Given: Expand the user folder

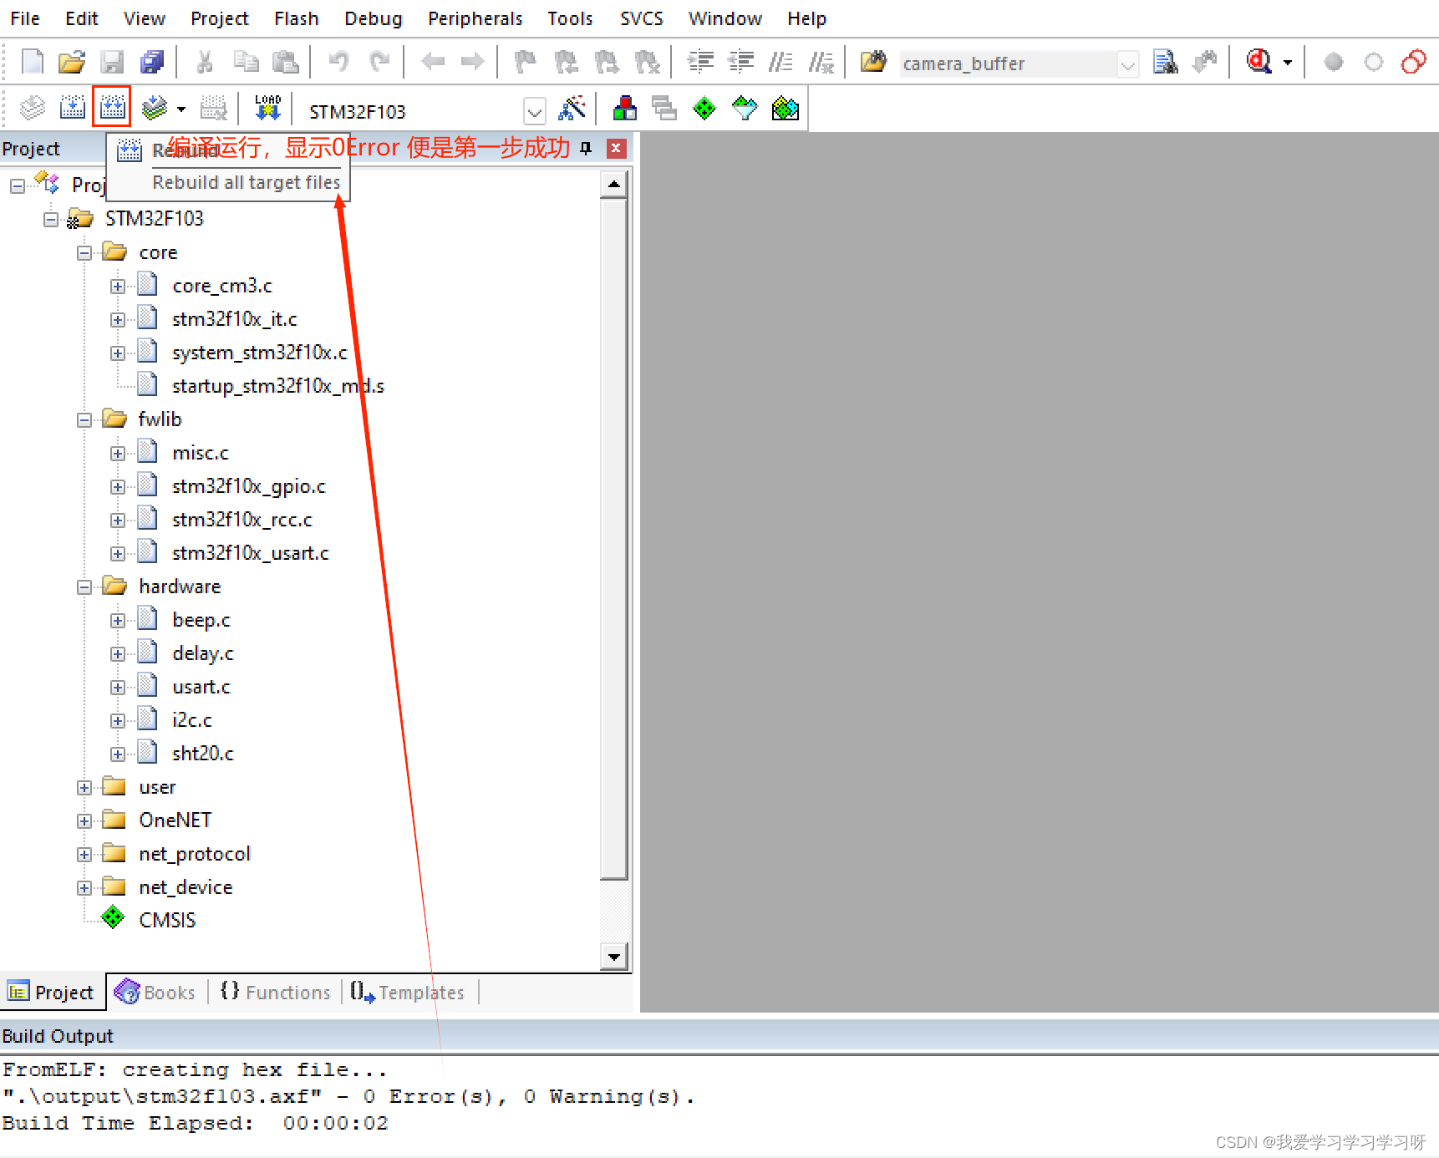Looking at the screenshot, I should pos(84,788).
